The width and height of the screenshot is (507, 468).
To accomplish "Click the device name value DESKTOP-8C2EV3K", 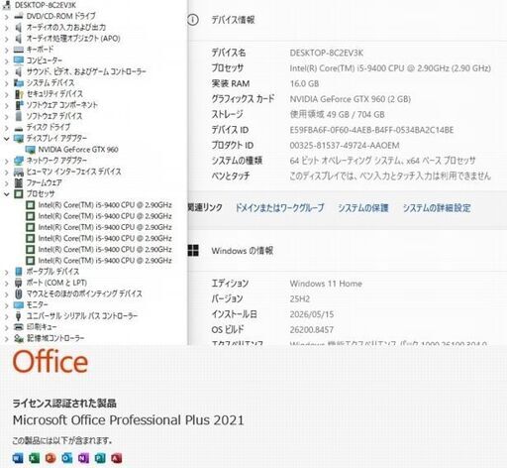I will point(327,53).
